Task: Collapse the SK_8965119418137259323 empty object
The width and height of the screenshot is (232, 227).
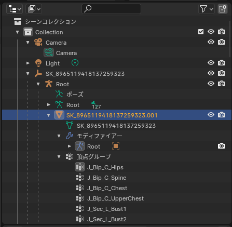Action: 28,74
